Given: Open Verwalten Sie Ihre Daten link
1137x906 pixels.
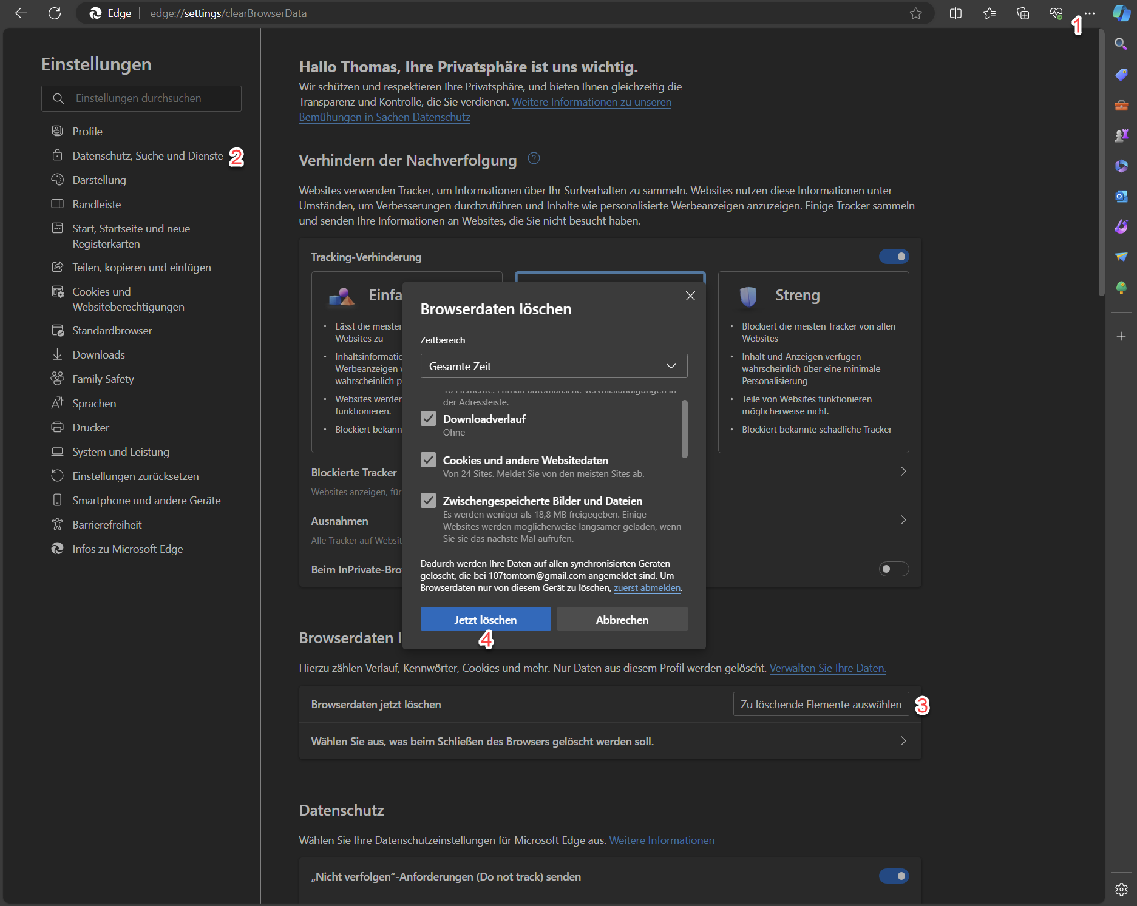Looking at the screenshot, I should coord(827,668).
